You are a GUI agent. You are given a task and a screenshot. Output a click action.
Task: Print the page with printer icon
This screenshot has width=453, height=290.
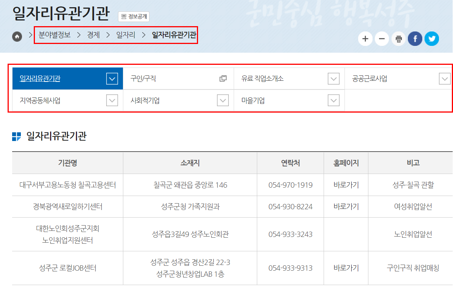(x=398, y=39)
